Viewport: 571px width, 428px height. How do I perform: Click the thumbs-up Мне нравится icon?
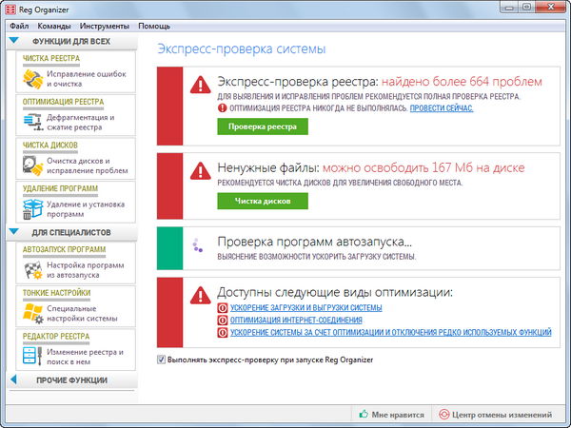(x=363, y=415)
